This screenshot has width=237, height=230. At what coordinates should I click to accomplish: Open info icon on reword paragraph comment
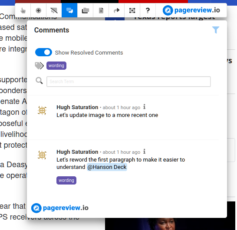[145, 152]
